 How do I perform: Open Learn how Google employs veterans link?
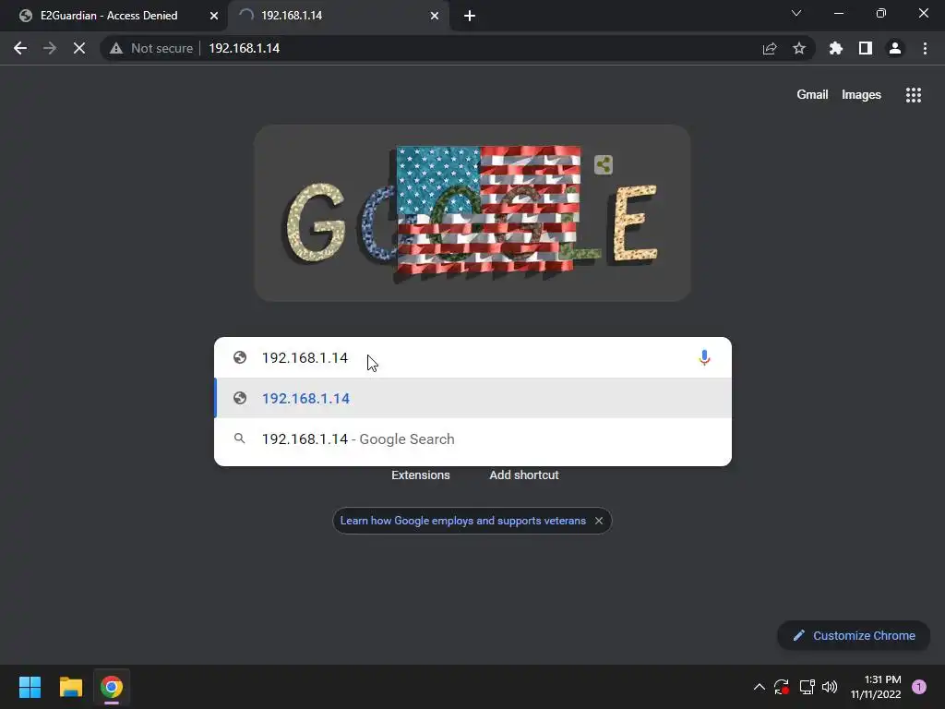[x=463, y=521]
